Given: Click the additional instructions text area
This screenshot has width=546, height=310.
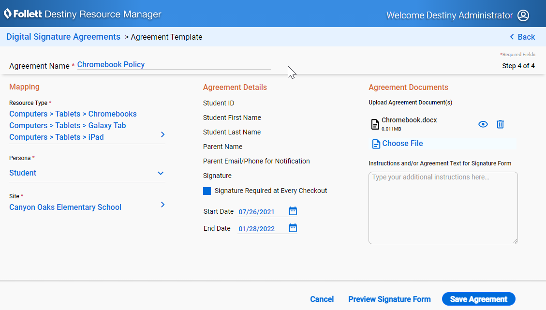Looking at the screenshot, I should [x=443, y=208].
